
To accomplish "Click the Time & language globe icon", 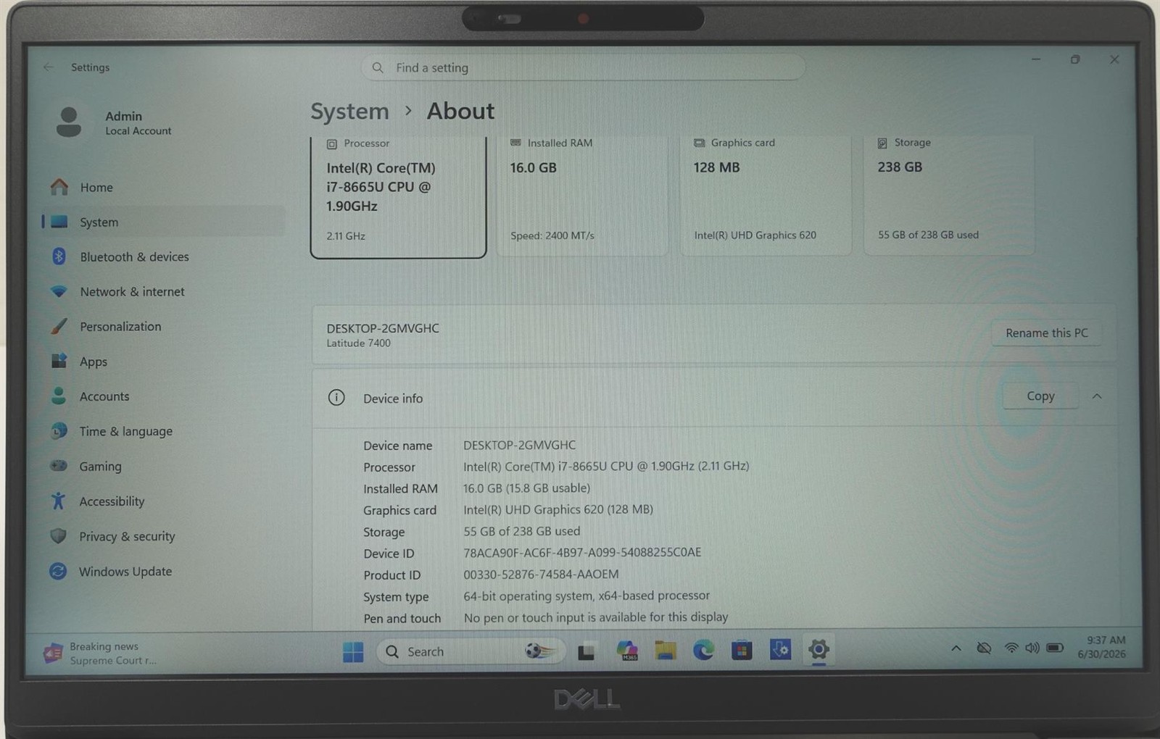I will pyautogui.click(x=59, y=431).
